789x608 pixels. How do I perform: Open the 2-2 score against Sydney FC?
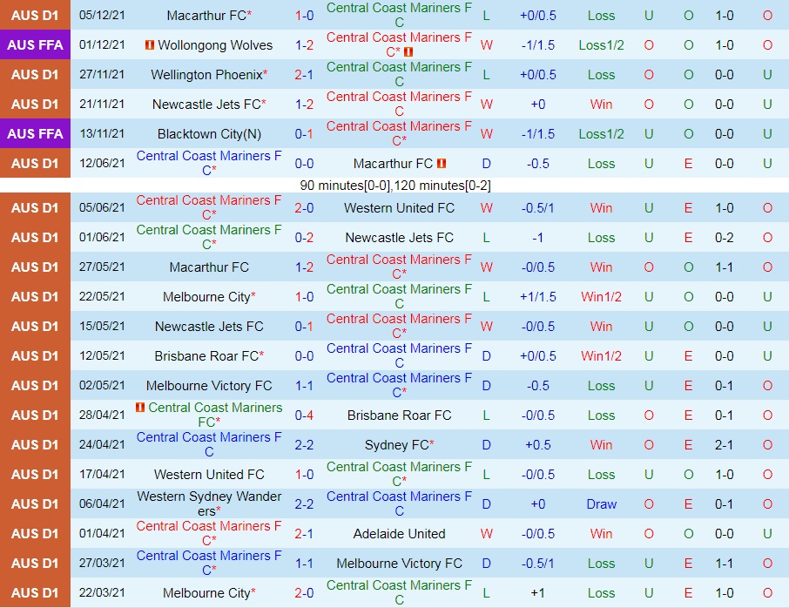point(305,445)
